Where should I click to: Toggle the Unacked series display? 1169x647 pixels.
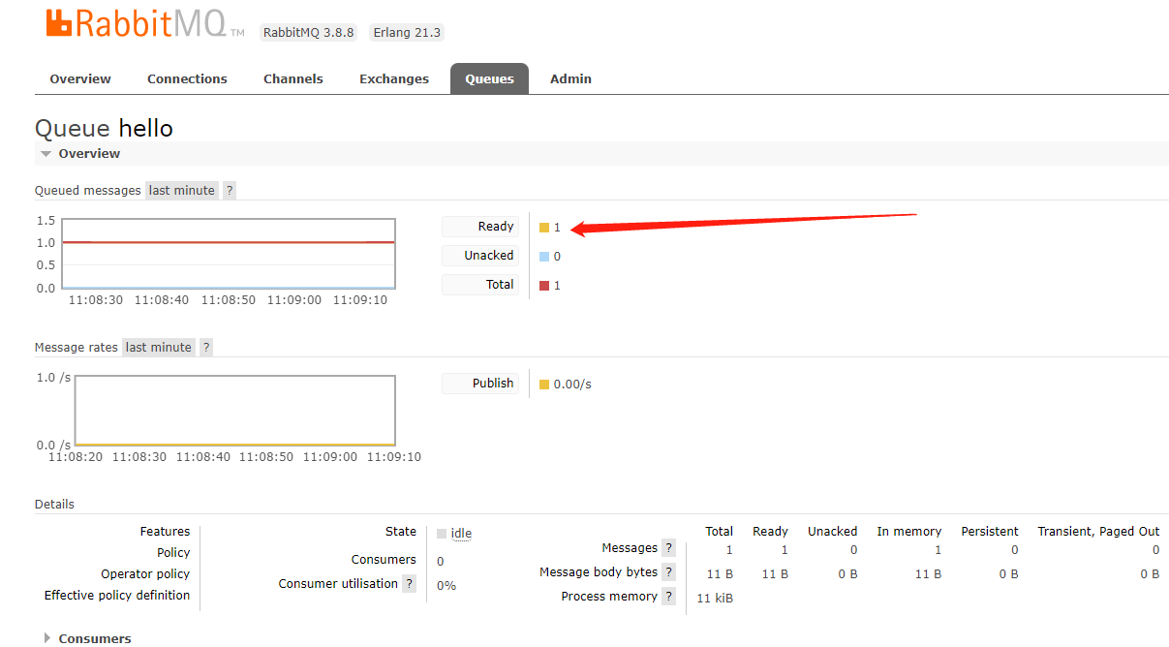tap(480, 255)
